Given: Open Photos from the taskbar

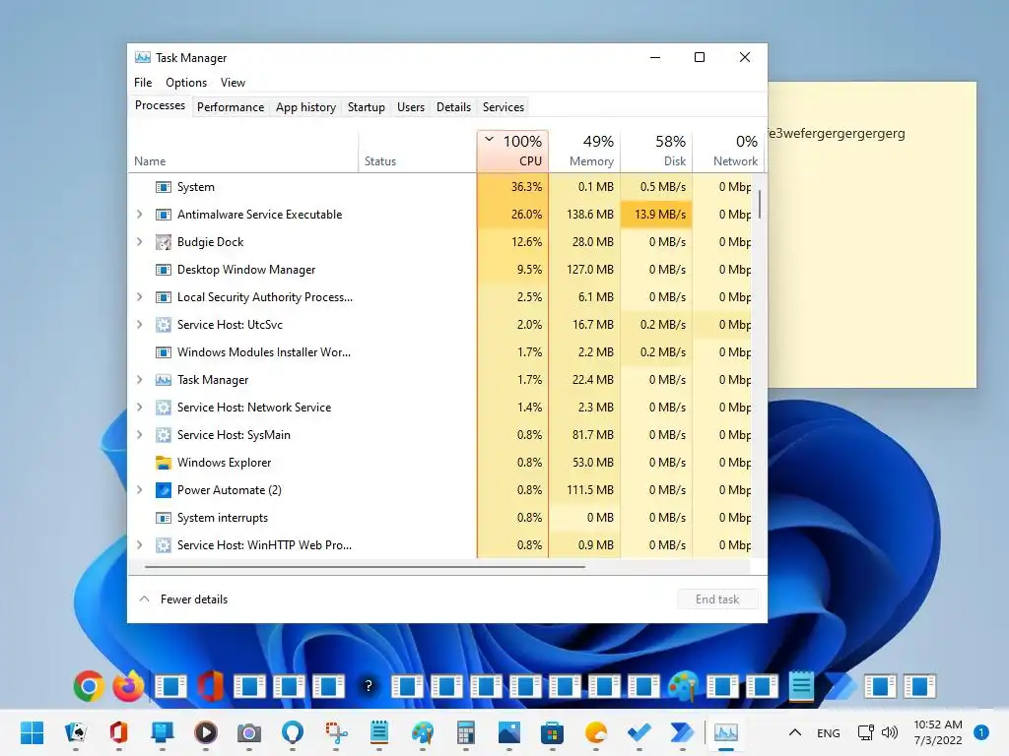Looking at the screenshot, I should tap(509, 732).
